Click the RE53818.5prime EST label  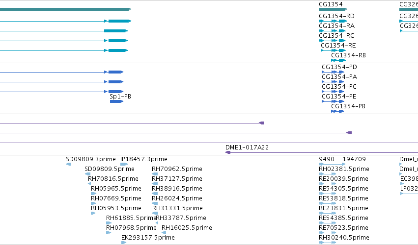click(x=344, y=198)
